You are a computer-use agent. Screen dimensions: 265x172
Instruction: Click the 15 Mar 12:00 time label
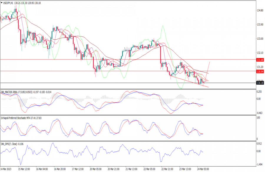[x=24, y=169]
